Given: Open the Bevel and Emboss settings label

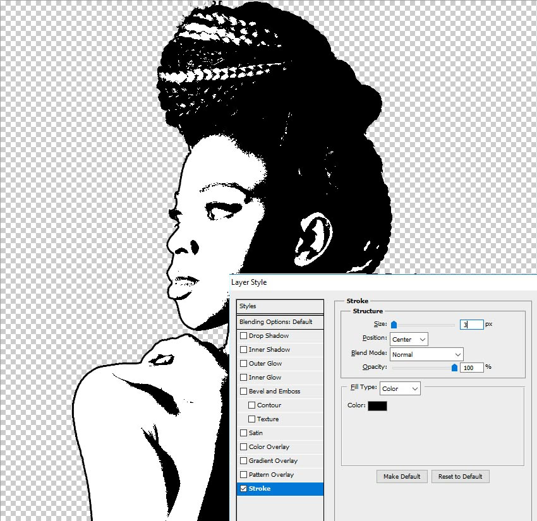Looking at the screenshot, I should click(274, 392).
